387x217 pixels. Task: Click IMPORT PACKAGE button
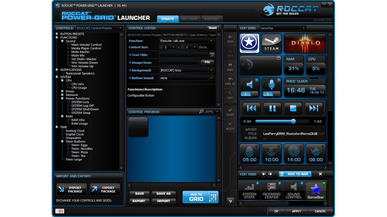tap(72, 189)
